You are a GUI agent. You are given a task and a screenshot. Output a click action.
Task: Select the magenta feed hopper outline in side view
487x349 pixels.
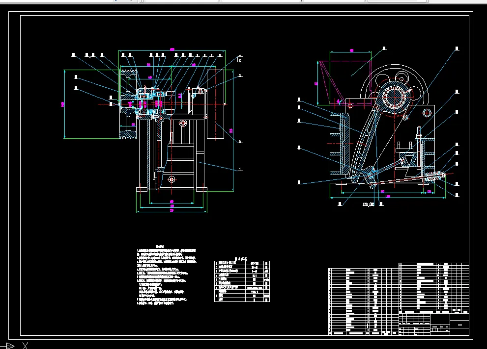[x=344, y=82]
